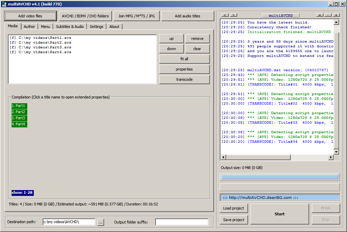347x232 pixels.
Task: Open the multiAVCHD.deanBG.com link
Action: tap(280, 198)
